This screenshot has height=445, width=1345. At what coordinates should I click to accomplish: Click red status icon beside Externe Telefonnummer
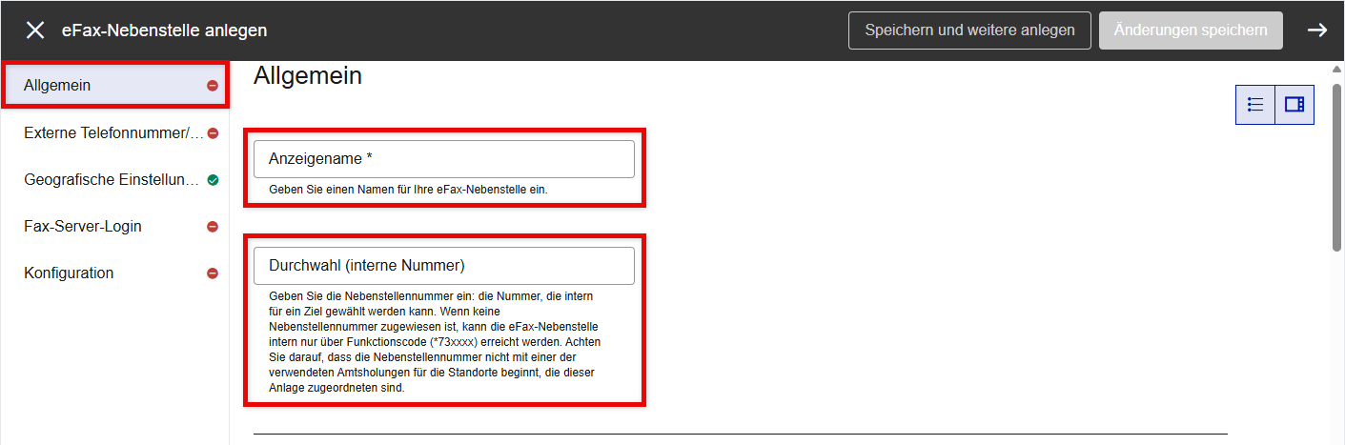pyautogui.click(x=213, y=133)
